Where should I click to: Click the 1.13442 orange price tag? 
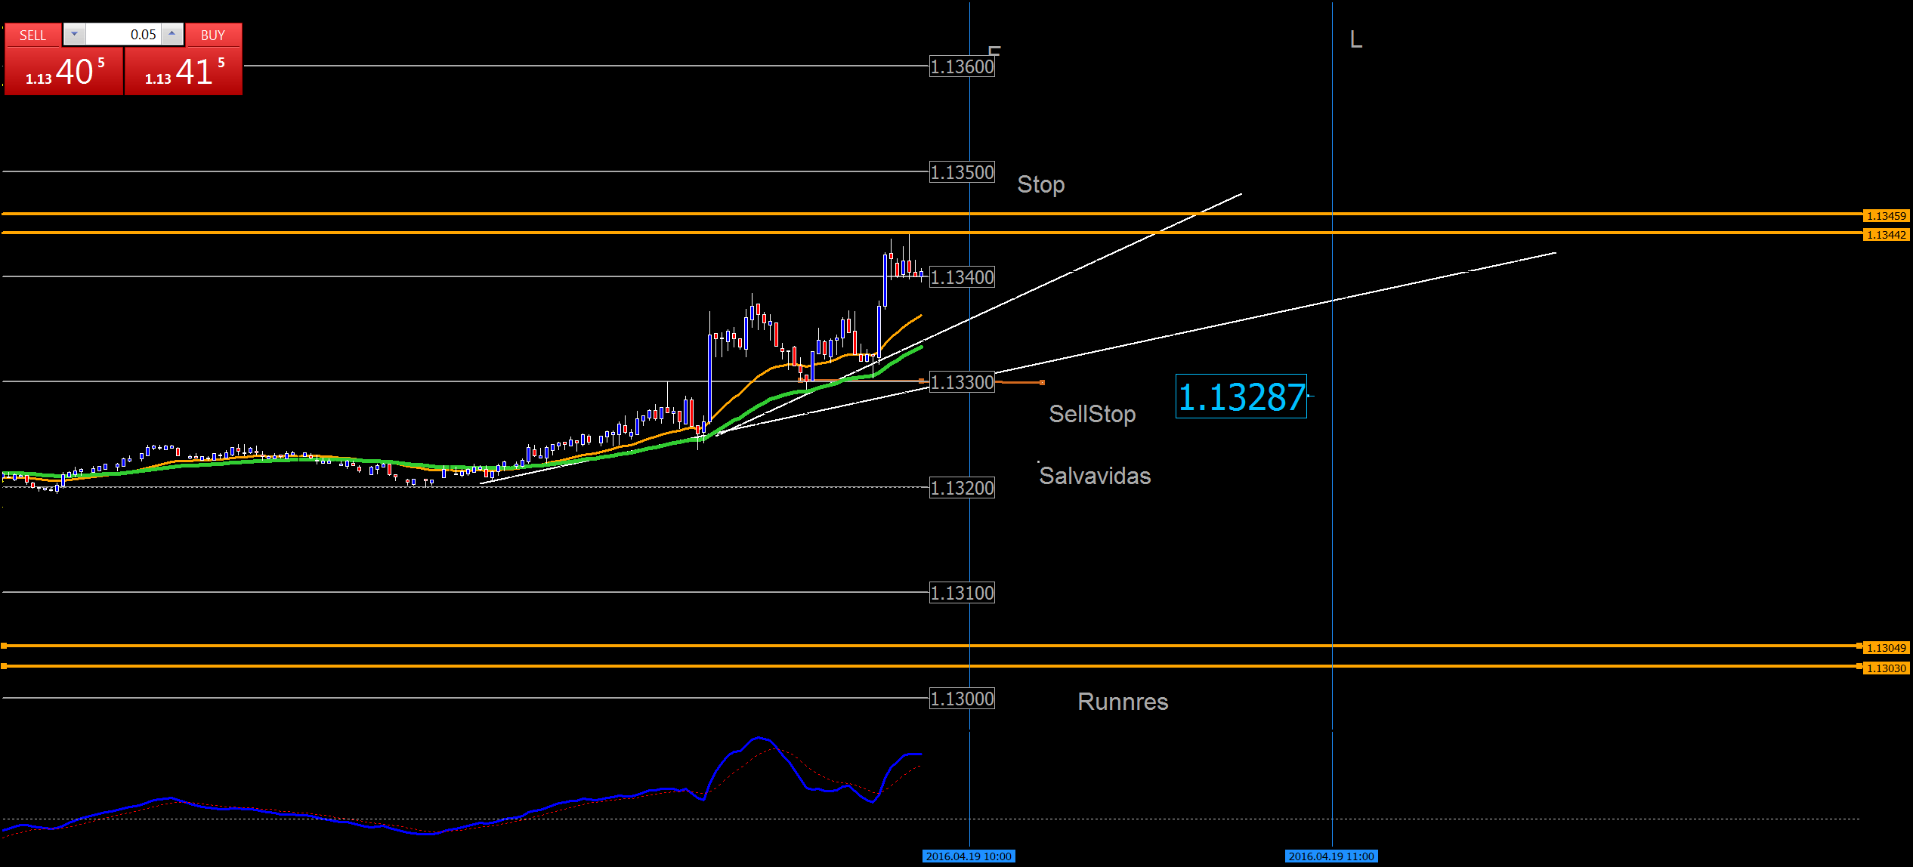tap(1886, 235)
